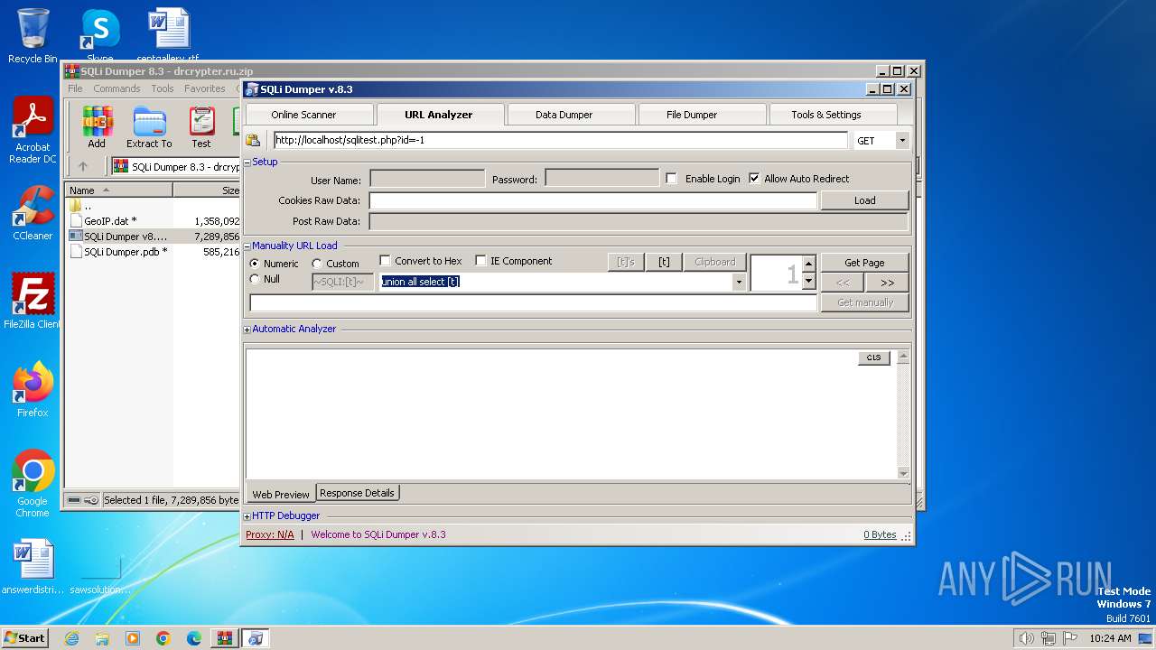Screen dimensions: 1156x650
Task: Go up one folder level in WinRAR
Action: click(83, 166)
